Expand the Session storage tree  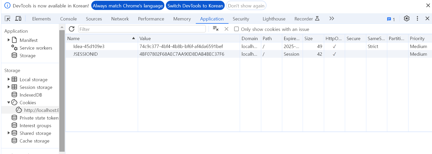(x=9, y=87)
